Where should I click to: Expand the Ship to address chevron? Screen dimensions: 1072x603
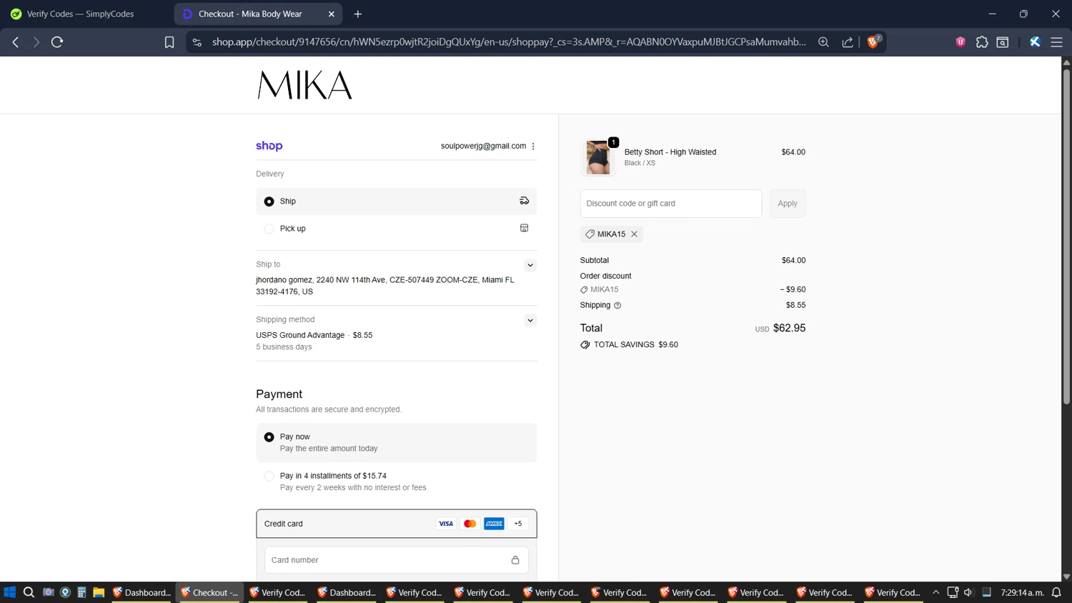(530, 265)
